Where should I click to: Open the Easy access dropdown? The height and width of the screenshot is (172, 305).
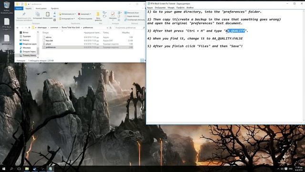pos(104,17)
